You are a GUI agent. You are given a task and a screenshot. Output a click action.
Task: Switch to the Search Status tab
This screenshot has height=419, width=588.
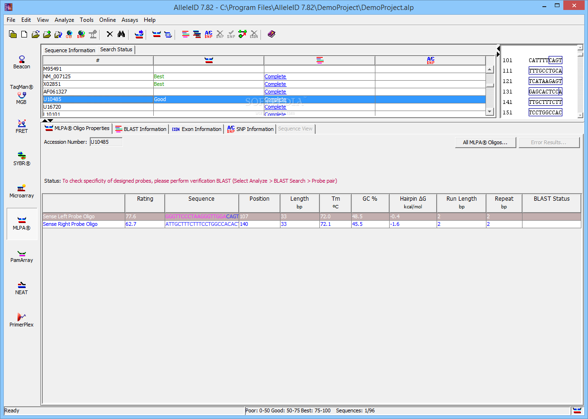[116, 49]
